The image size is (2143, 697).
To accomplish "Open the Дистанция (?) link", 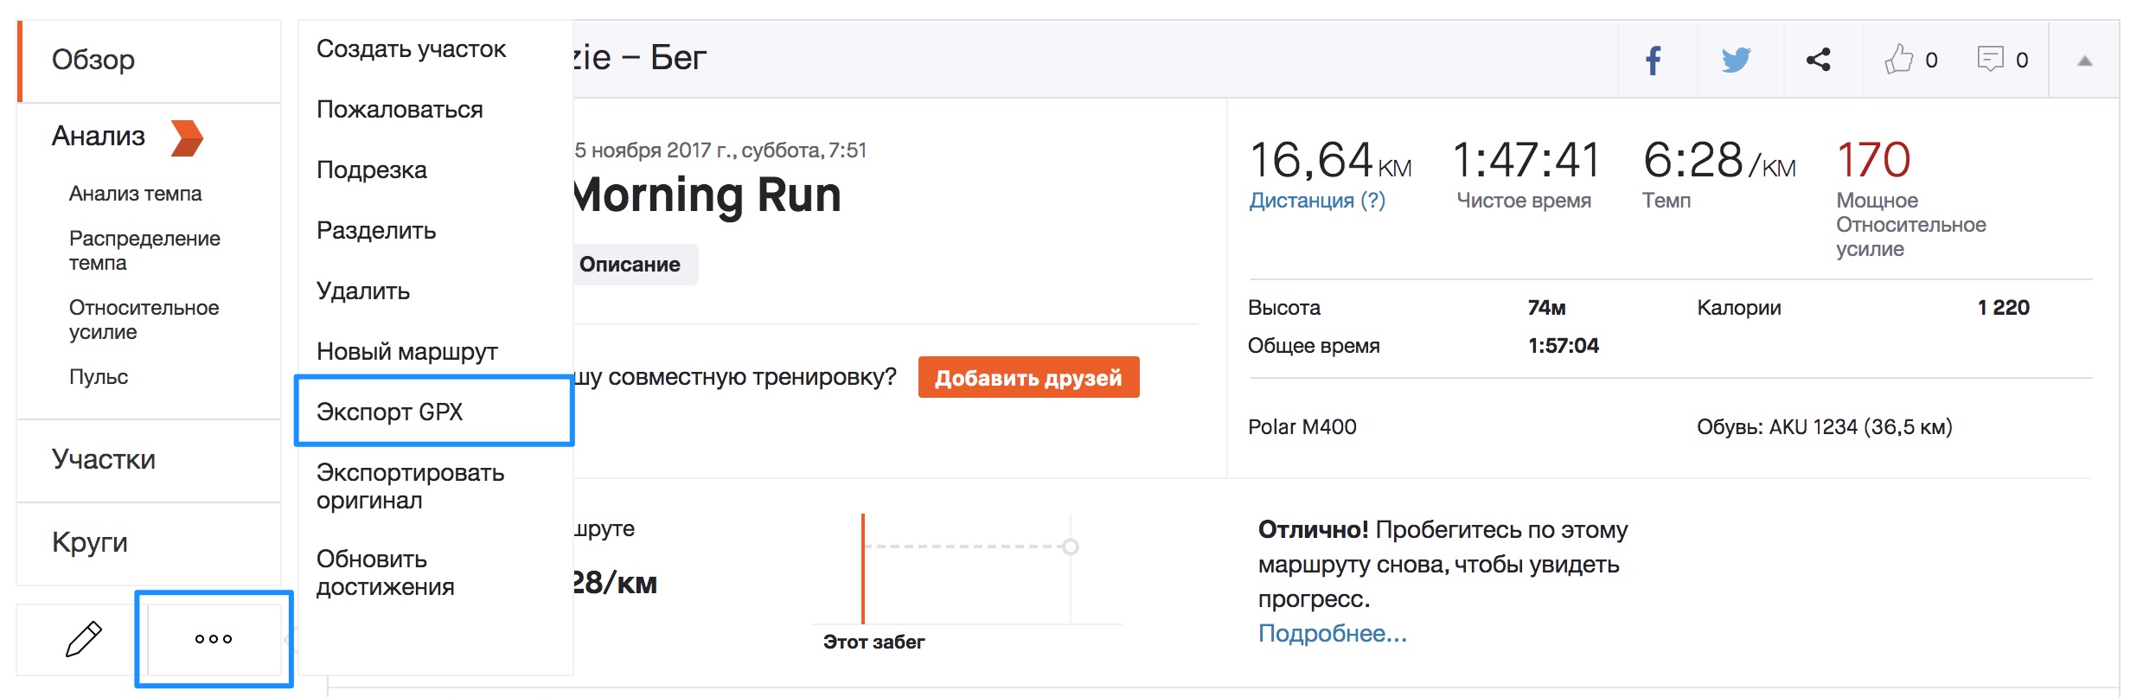I will (x=1317, y=201).
